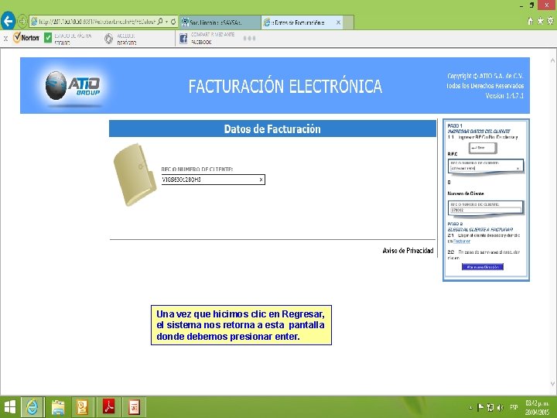Click the Norton logo in toolbar

26,37
